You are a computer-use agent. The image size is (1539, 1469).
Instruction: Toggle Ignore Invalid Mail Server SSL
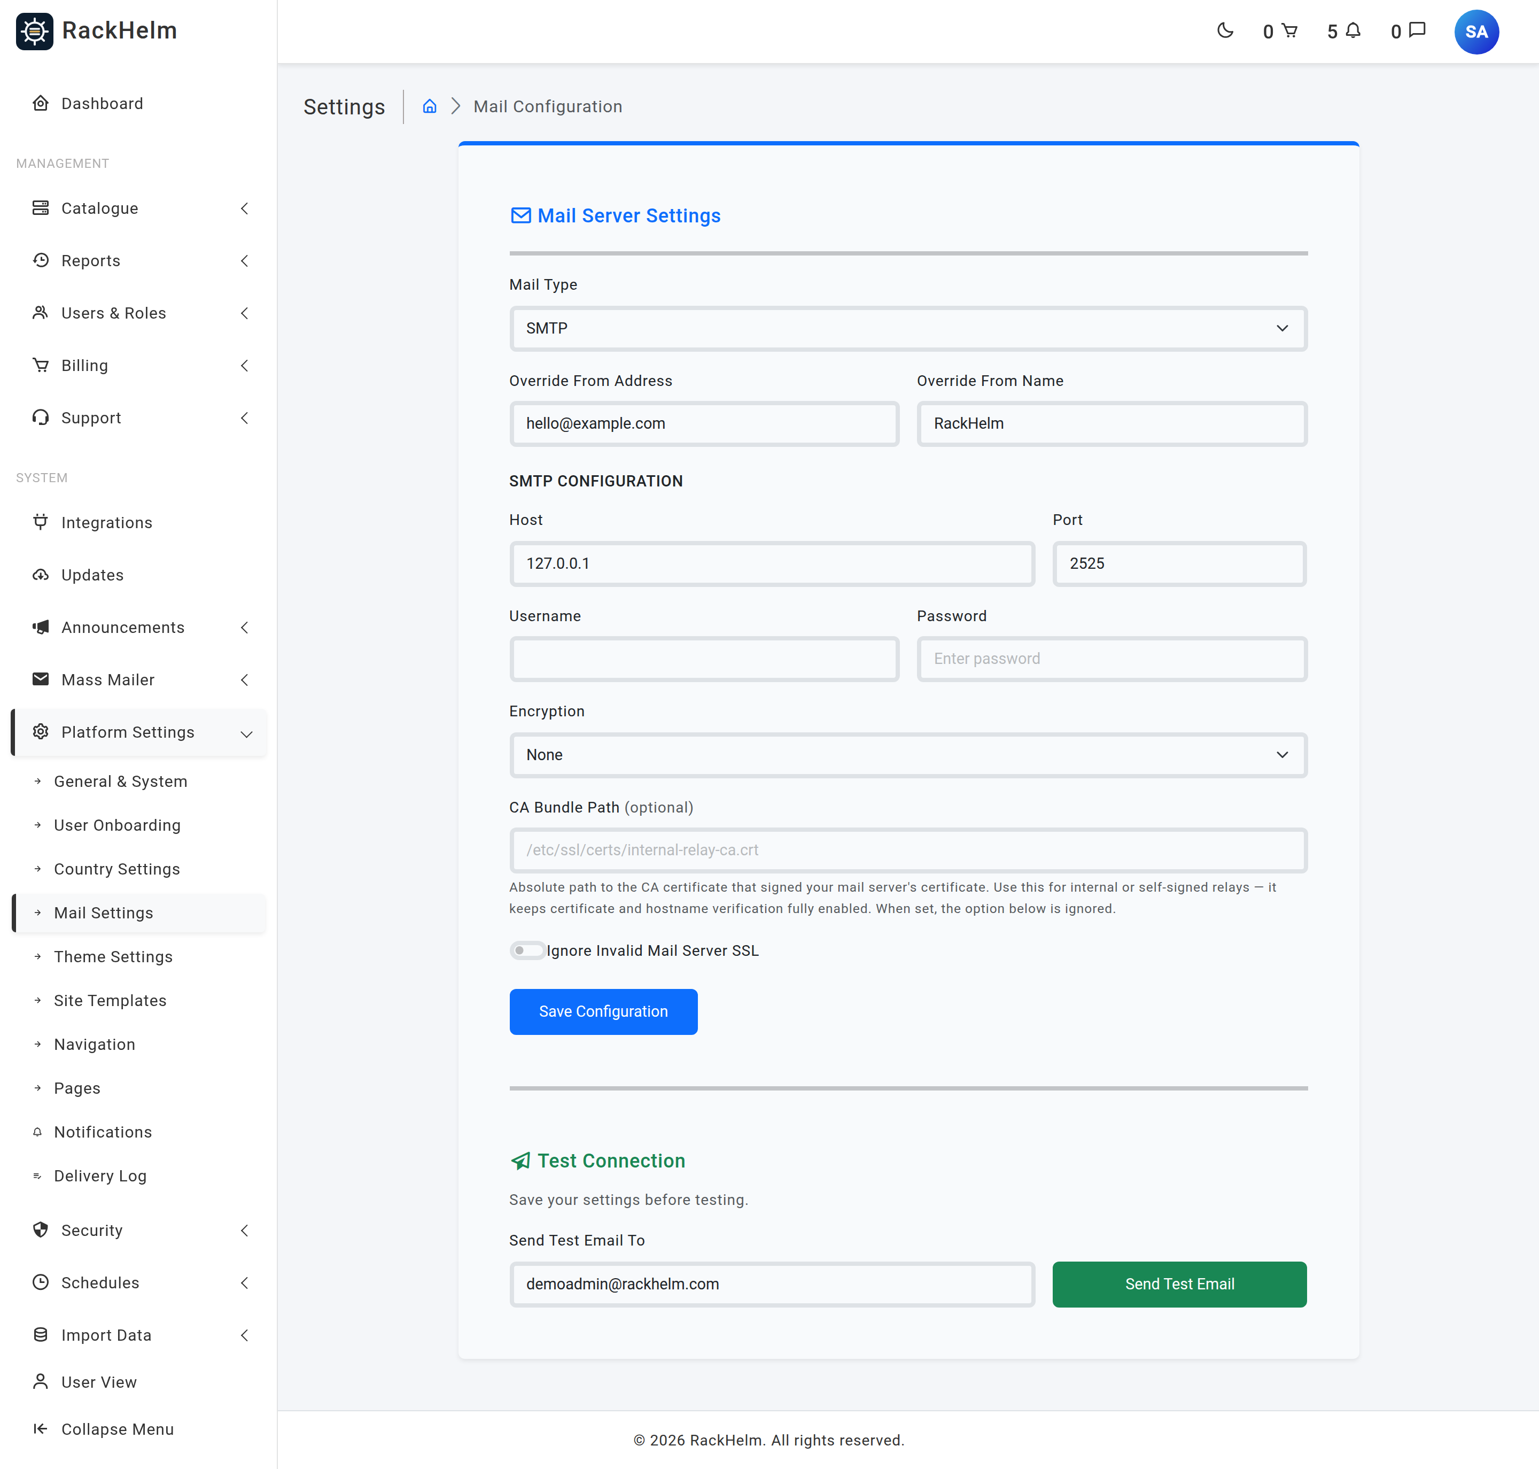point(527,950)
